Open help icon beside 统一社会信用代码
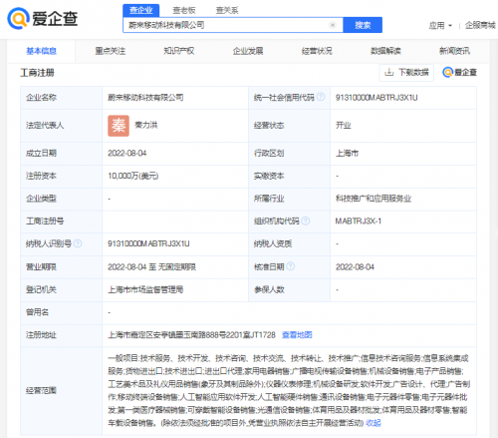This screenshot has height=438, width=498. point(321,97)
